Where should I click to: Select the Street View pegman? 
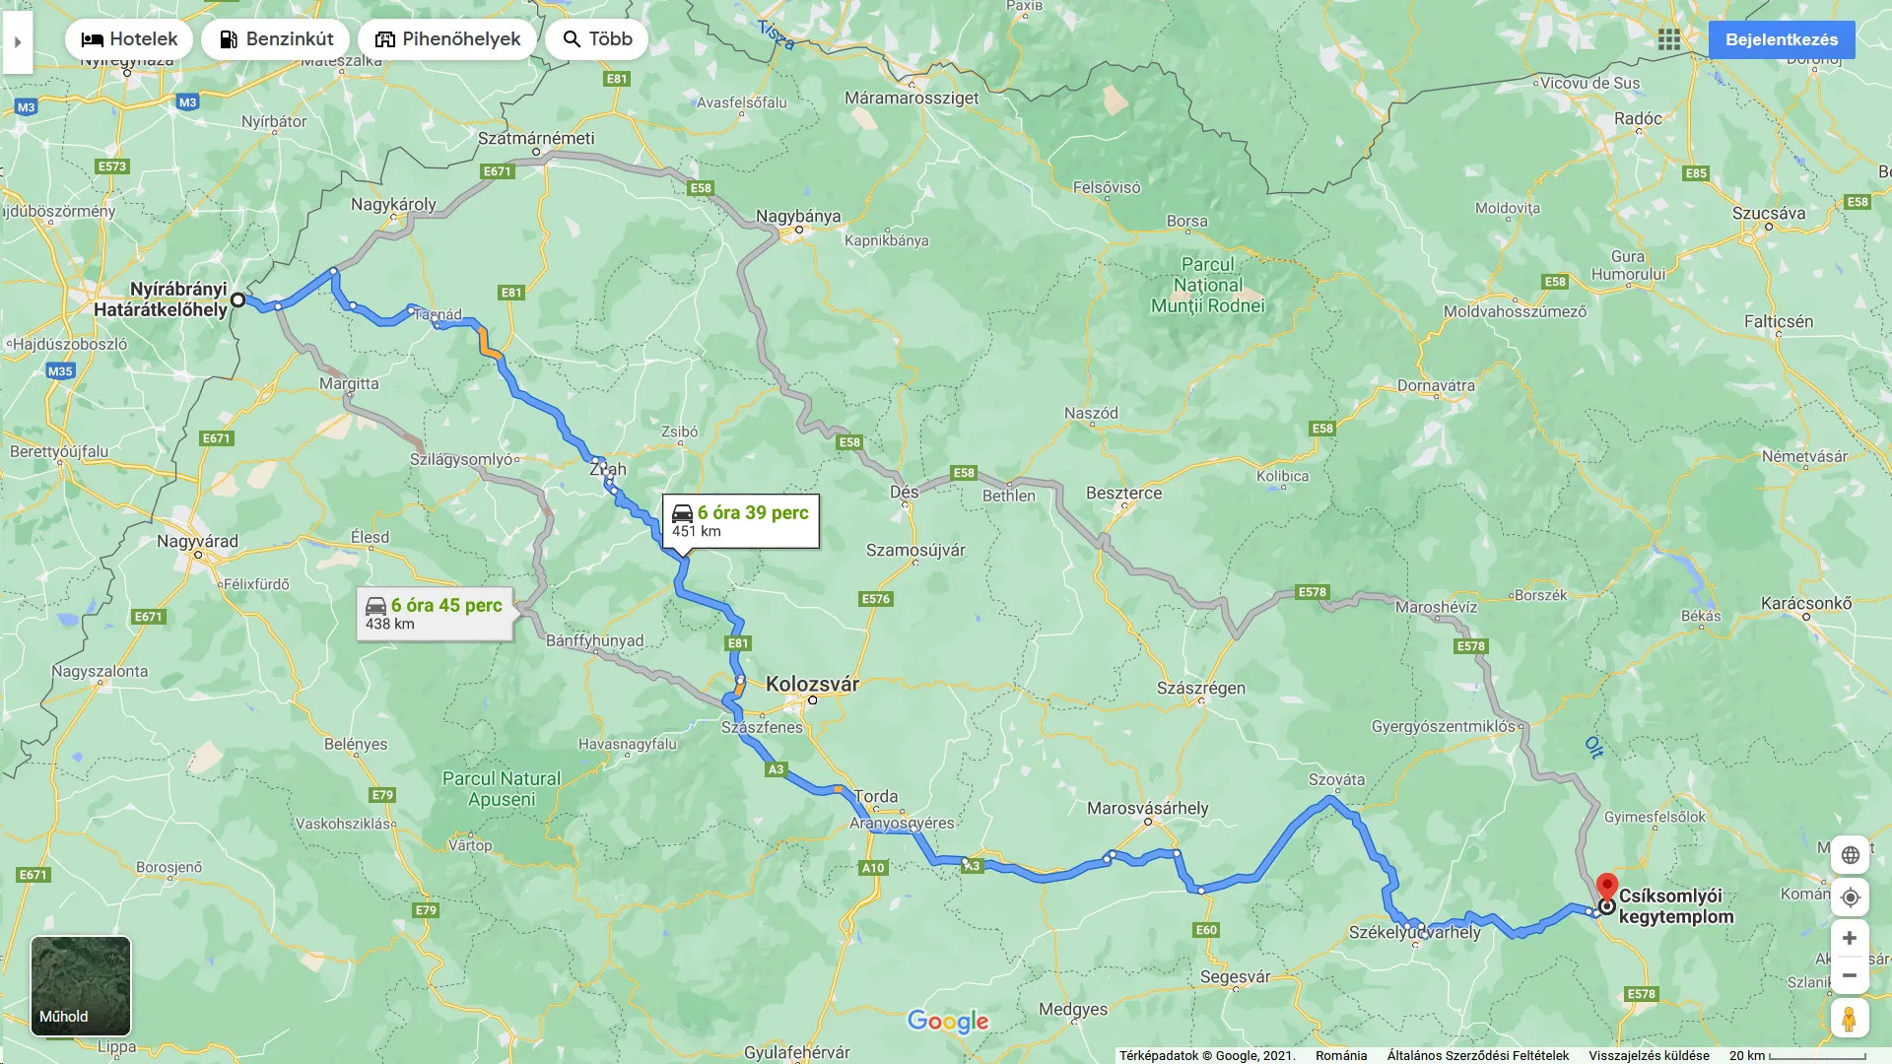coord(1850,1018)
